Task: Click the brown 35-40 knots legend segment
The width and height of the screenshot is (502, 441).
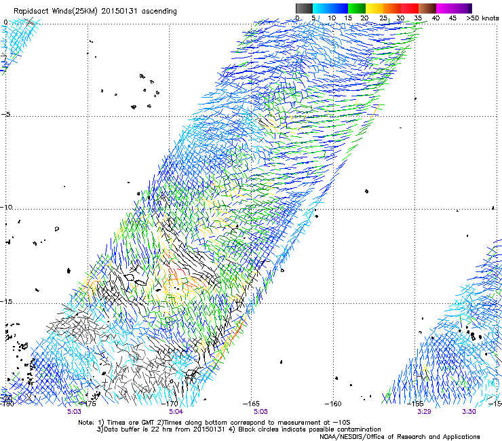Action: (427, 8)
